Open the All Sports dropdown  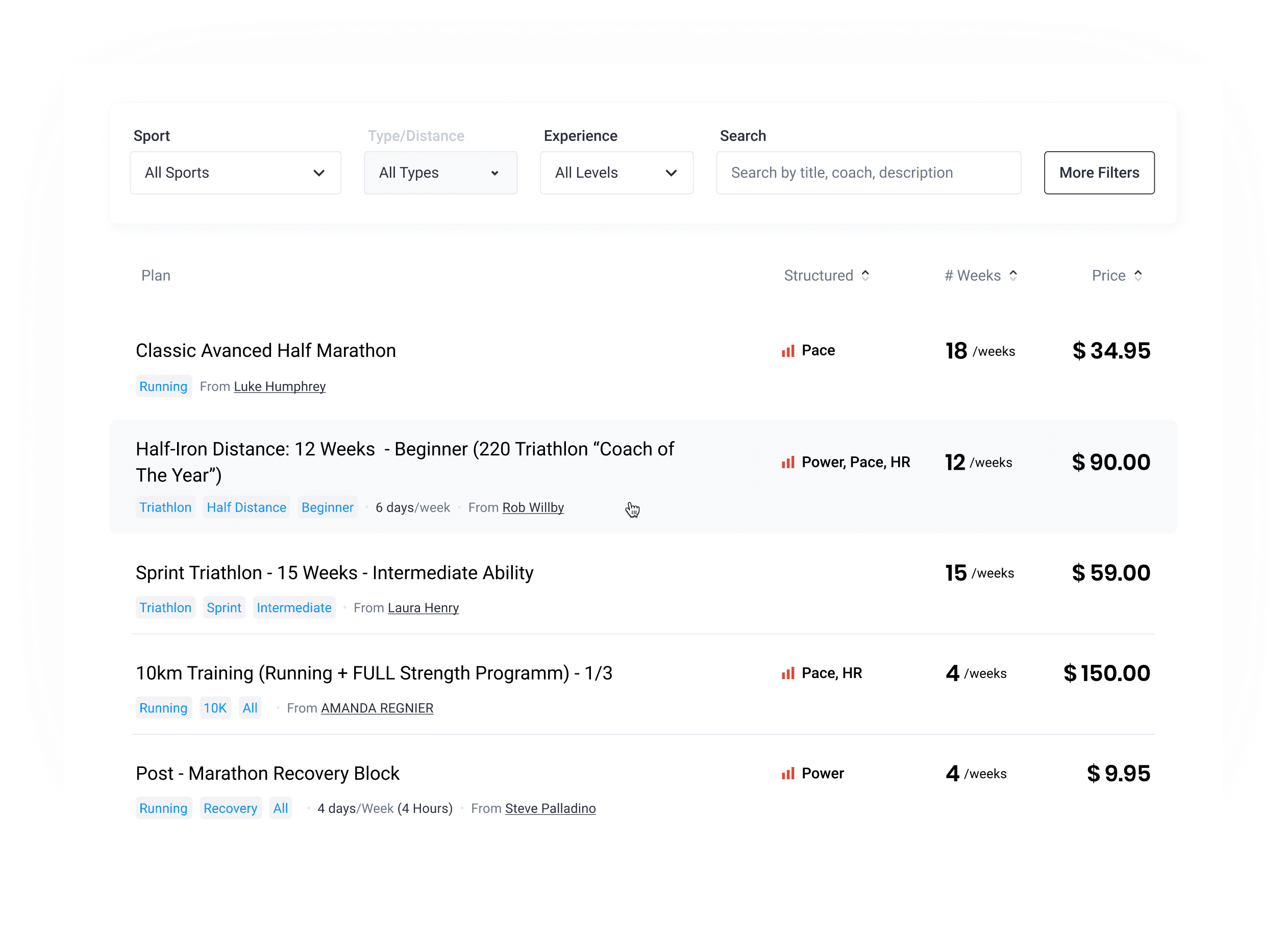235,173
